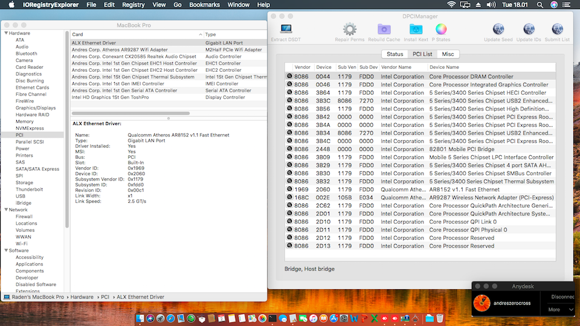Click the Submit List globe icon
This screenshot has height=326, width=580.
[x=557, y=29]
